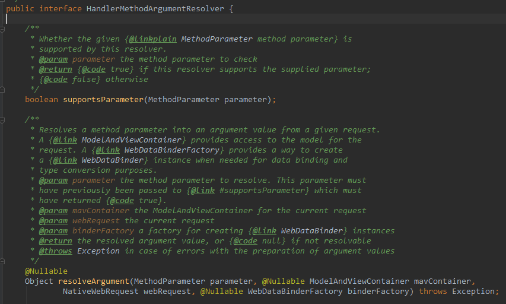Screen dimensions: 506x304
Task: Click supportsParameter method name in its declaration
Action: pos(103,100)
